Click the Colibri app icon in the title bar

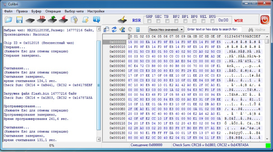click(x=5, y=4)
